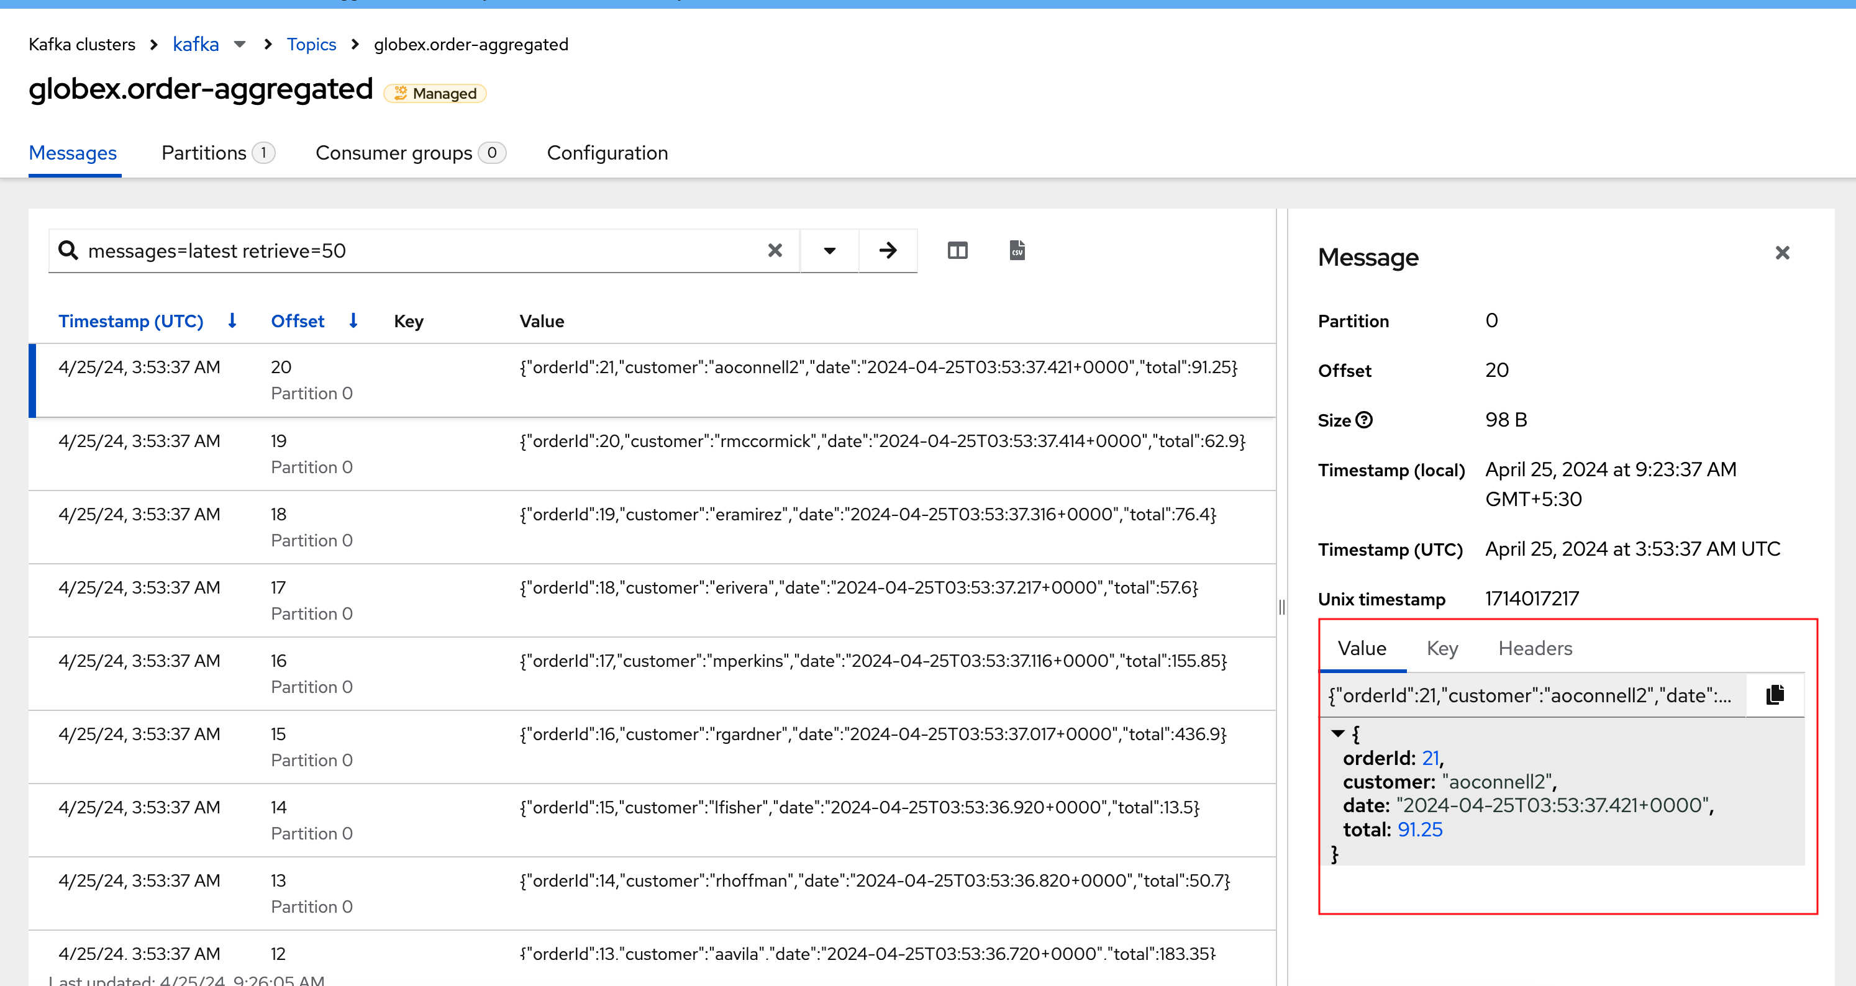Sort by Offset arrow icon
Screen dimensions: 1856x986
353,320
